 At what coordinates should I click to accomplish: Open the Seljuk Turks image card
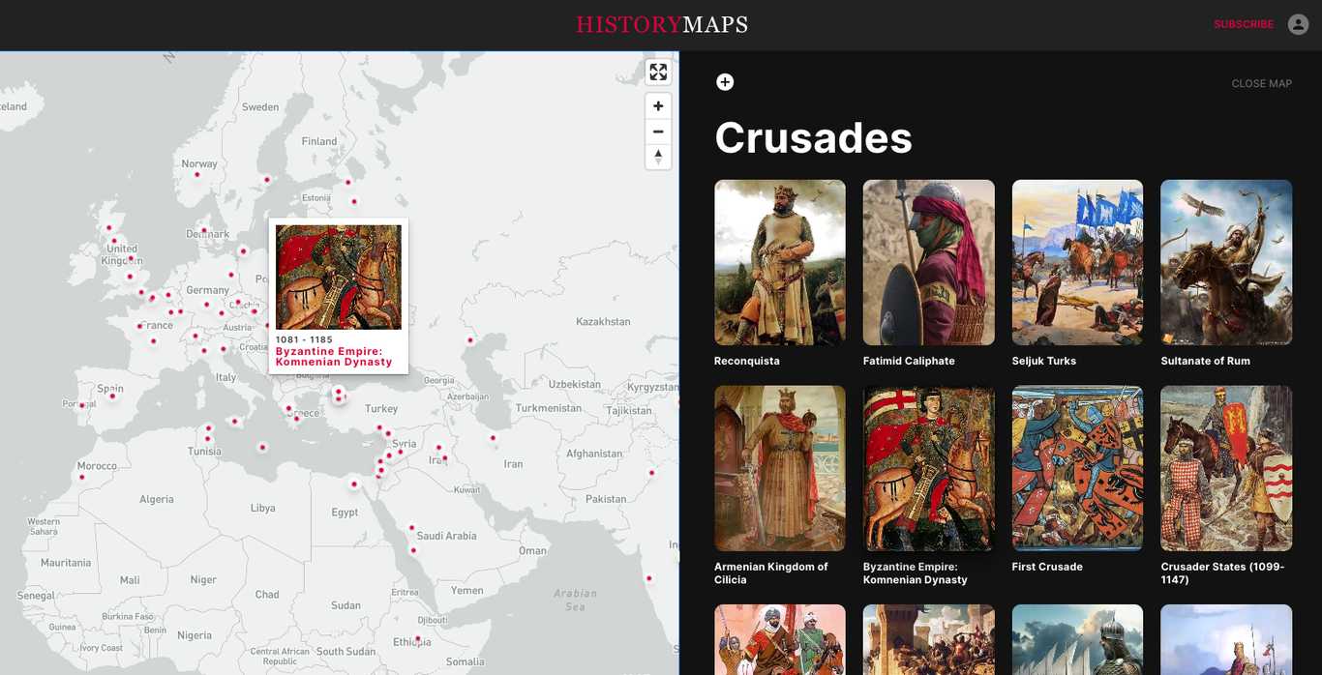click(1077, 262)
